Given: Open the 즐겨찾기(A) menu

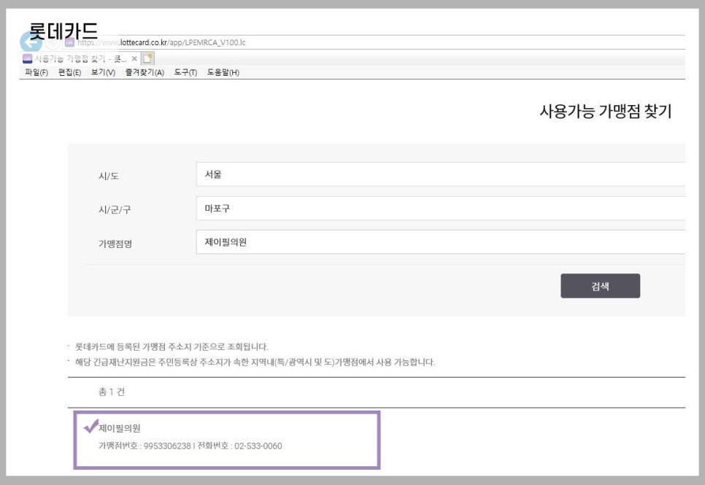Looking at the screenshot, I should click(x=145, y=72).
